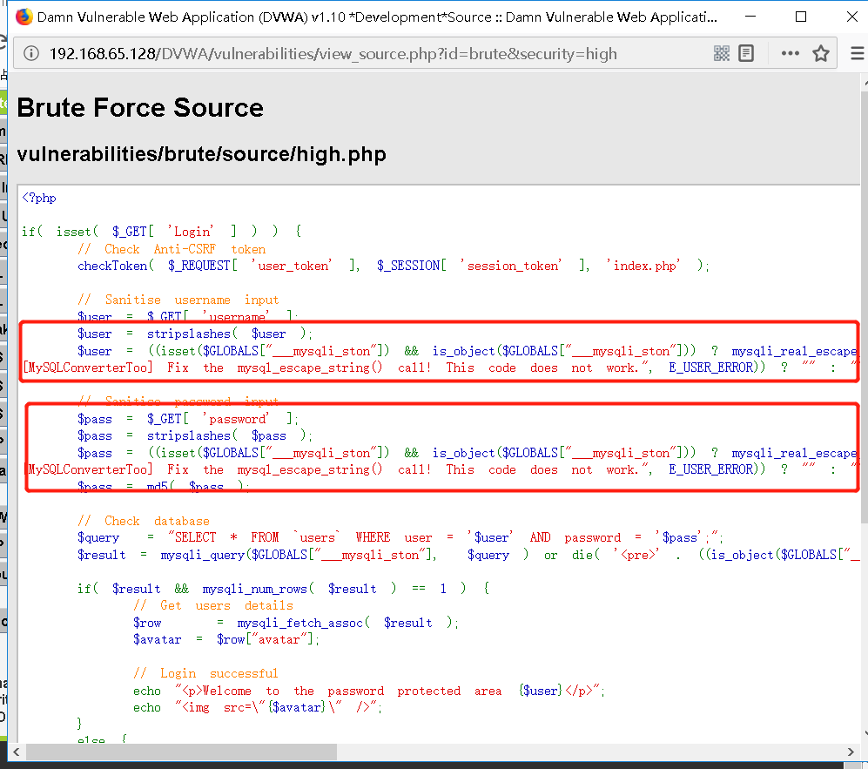Click the horizontal scrollbar left arrow
Image resolution: width=868 pixels, height=769 pixels.
click(x=16, y=752)
